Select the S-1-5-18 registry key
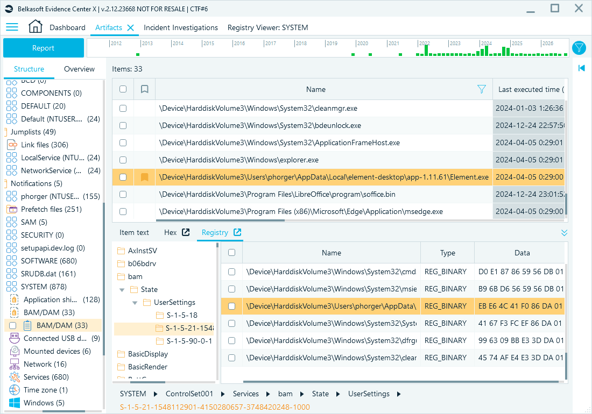 pos(182,315)
